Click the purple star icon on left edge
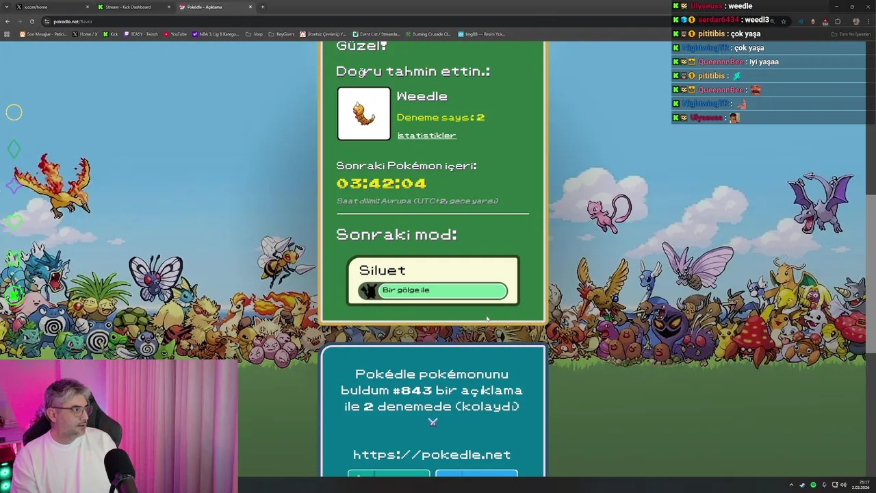876x493 pixels. tap(14, 185)
